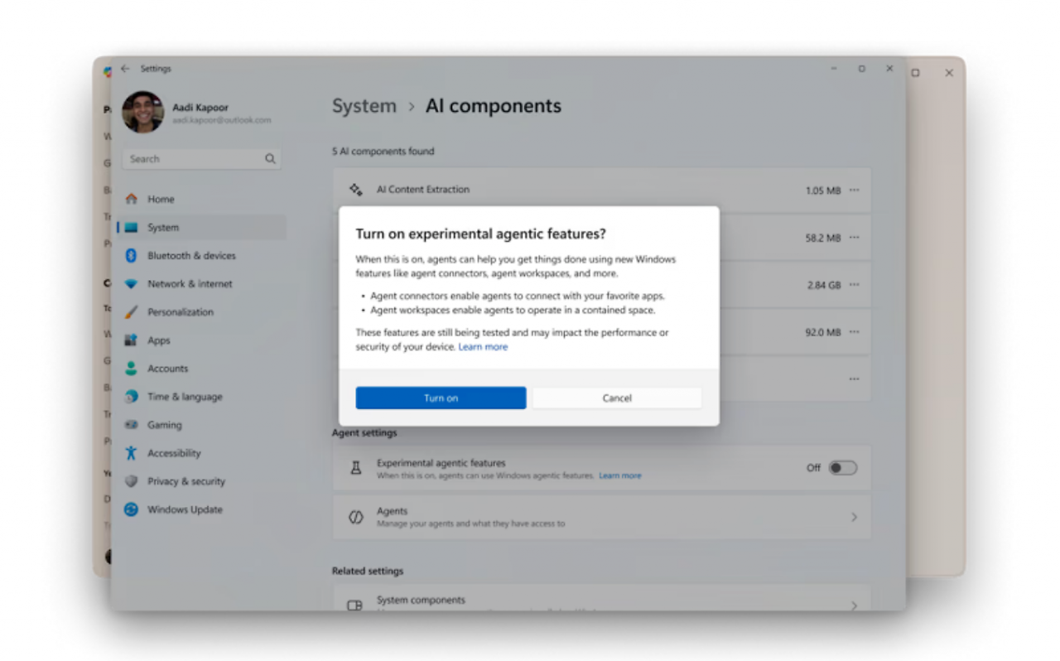Image resolution: width=1060 pixels, height=661 pixels.
Task: Click the Home house icon
Action: coord(131,199)
